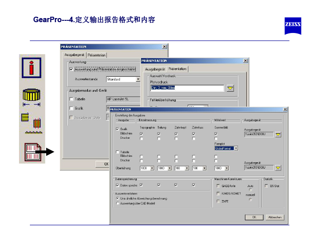Enable the QS-Stat checkbox
This screenshot has height=244, width=326.
pyautogui.click(x=266, y=185)
